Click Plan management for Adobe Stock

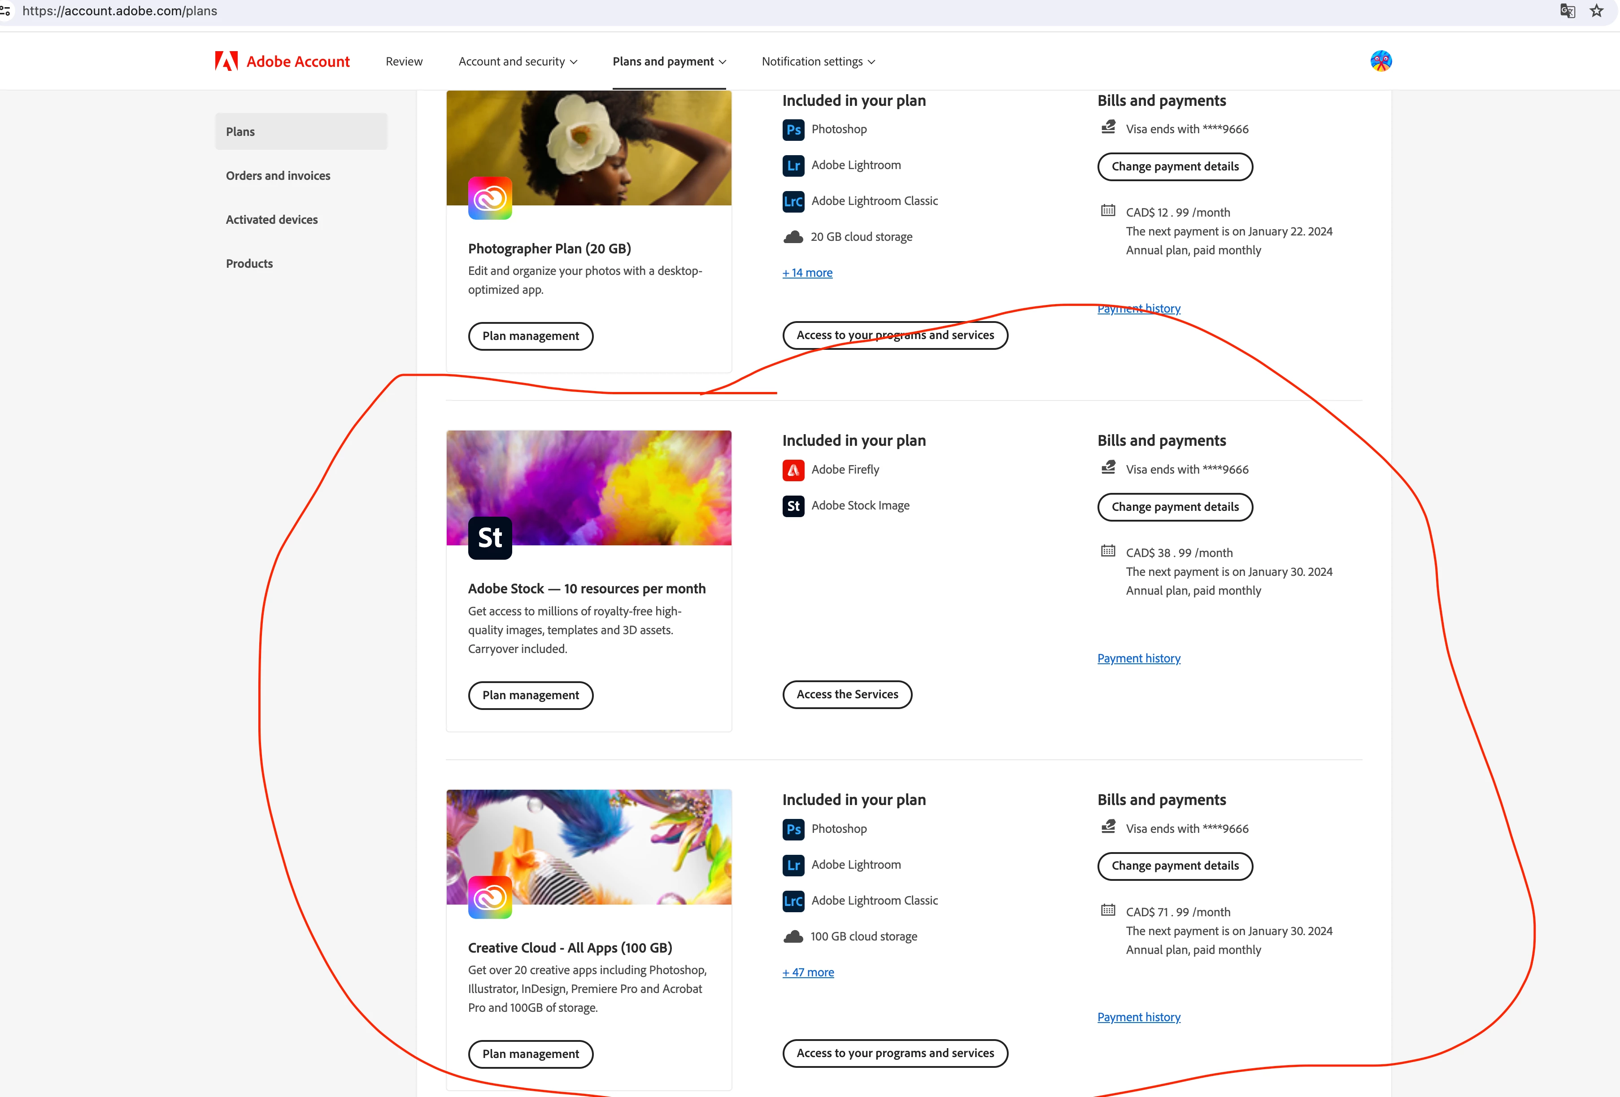(531, 695)
